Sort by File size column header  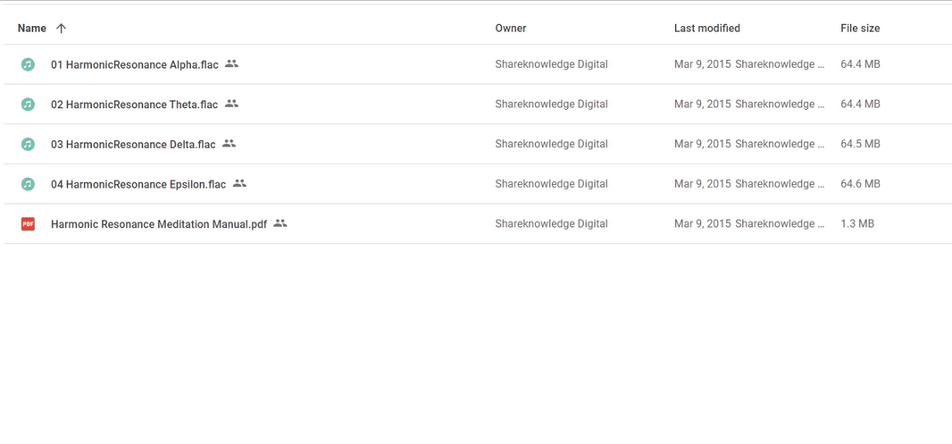click(860, 28)
